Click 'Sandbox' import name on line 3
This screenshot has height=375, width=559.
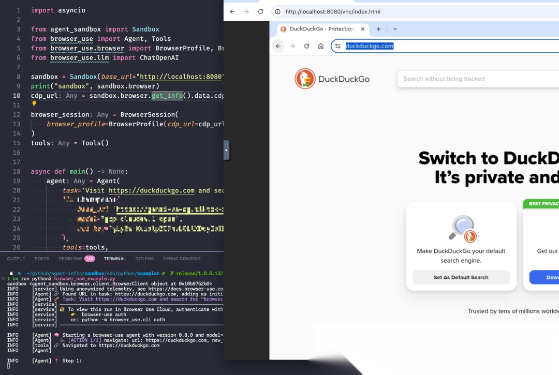pyautogui.click(x=145, y=29)
